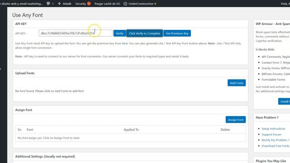The image size is (290, 163).
Task: Open the Security menu item
Action: pos(81,4)
